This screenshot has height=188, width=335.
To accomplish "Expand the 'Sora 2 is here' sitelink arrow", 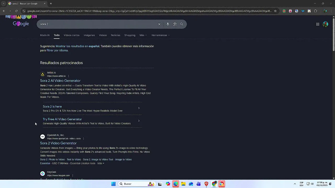I will click(139, 108).
